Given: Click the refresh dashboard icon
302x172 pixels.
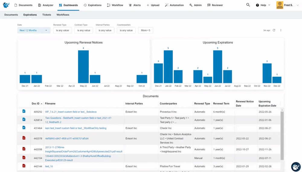Looking at the screenshot, I should coord(274,30).
